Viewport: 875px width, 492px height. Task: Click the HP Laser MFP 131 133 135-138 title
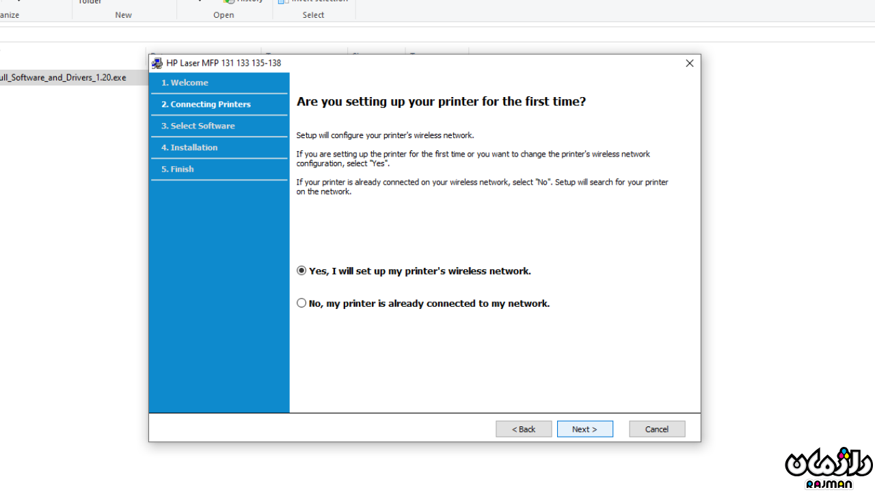point(224,64)
